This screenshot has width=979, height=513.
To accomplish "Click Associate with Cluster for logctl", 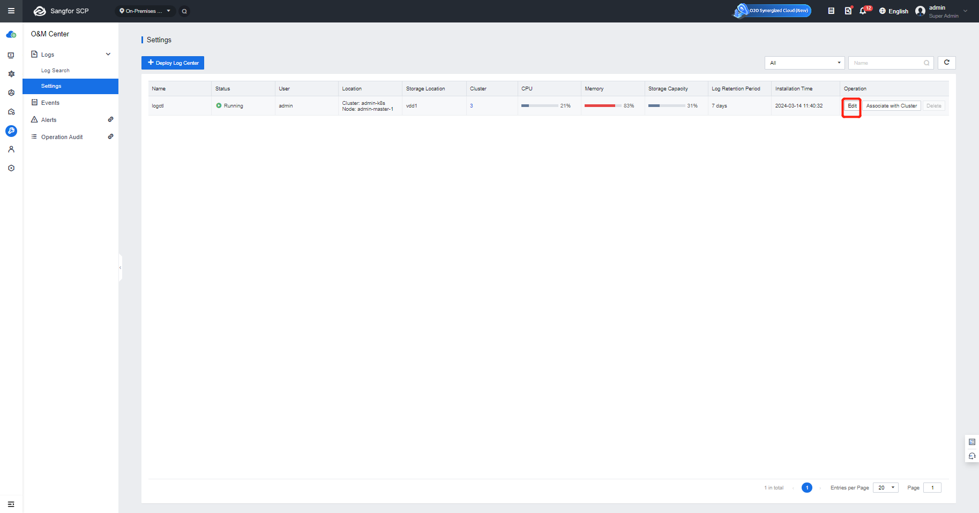I will 892,106.
